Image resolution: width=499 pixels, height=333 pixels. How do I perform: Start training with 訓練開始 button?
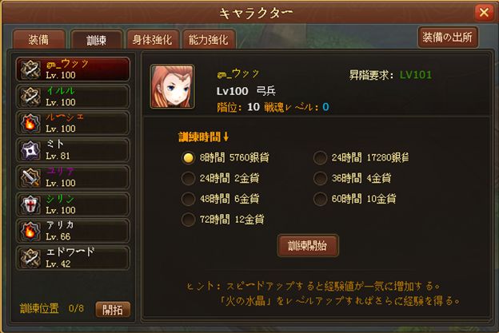(x=308, y=246)
